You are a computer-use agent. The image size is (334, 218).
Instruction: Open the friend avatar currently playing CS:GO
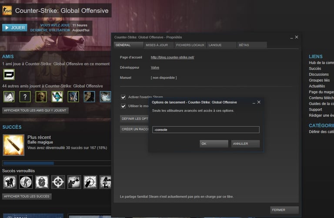[9, 75]
